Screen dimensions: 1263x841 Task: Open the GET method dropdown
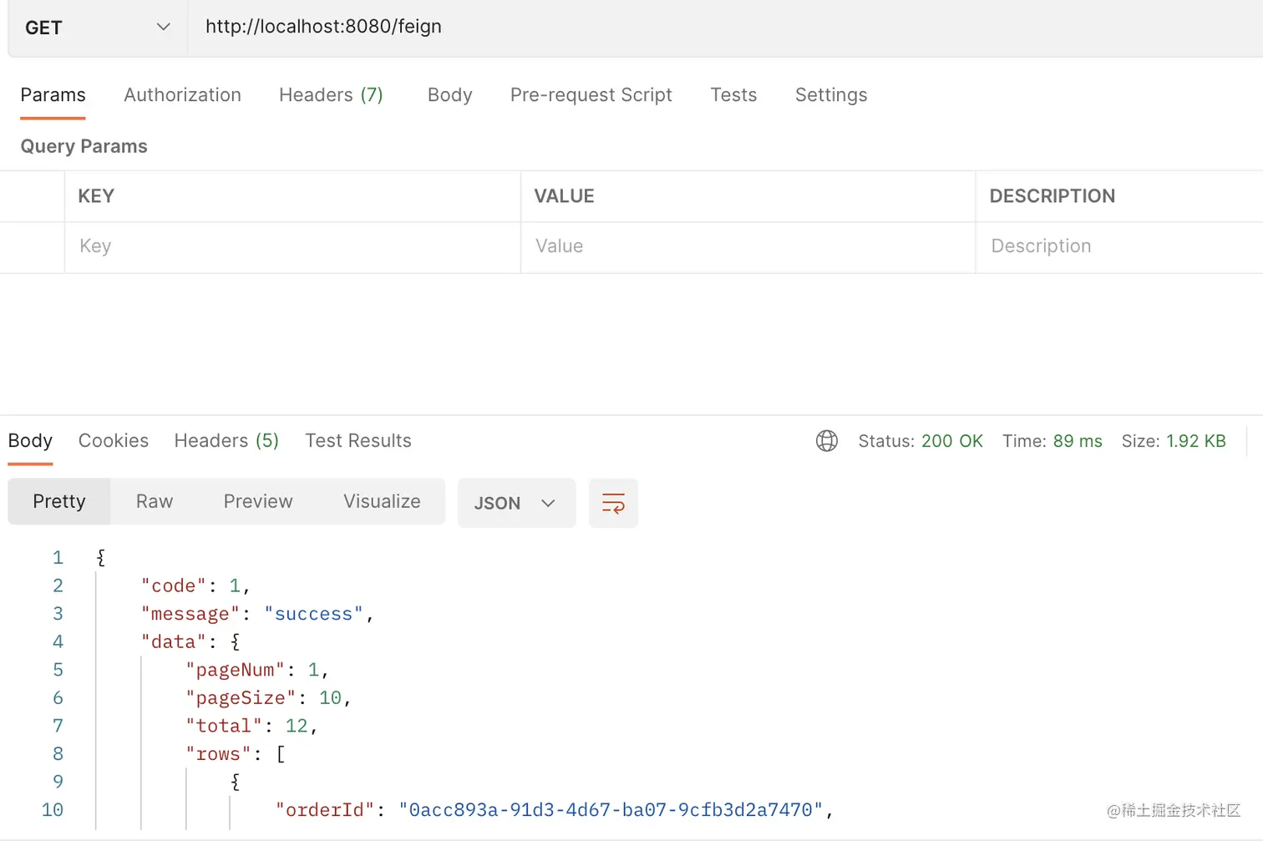click(x=98, y=28)
